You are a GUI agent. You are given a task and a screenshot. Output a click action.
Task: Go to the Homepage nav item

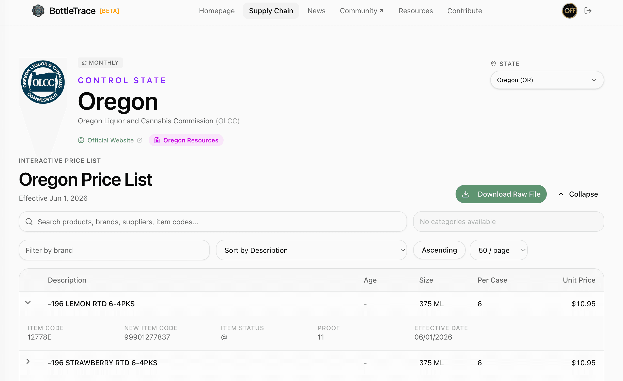217,11
